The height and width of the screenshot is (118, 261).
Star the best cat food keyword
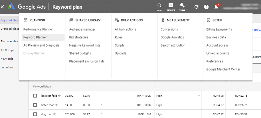click(59, 96)
